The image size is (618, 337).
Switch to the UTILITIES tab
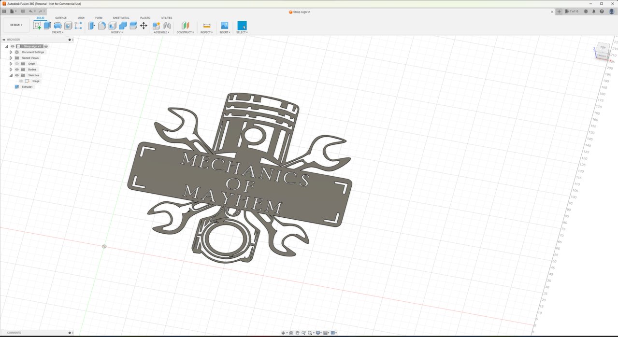click(x=167, y=18)
